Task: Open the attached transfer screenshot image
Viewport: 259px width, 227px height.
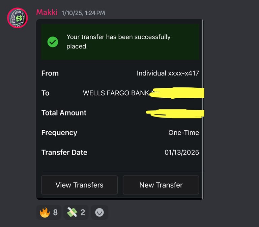Action: tap(120, 109)
